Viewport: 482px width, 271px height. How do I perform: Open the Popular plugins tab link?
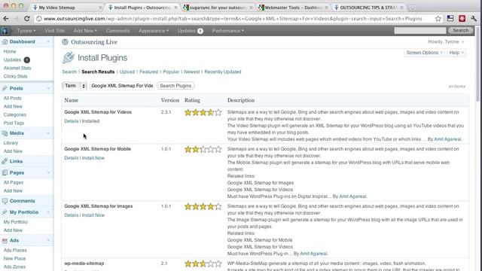171,72
